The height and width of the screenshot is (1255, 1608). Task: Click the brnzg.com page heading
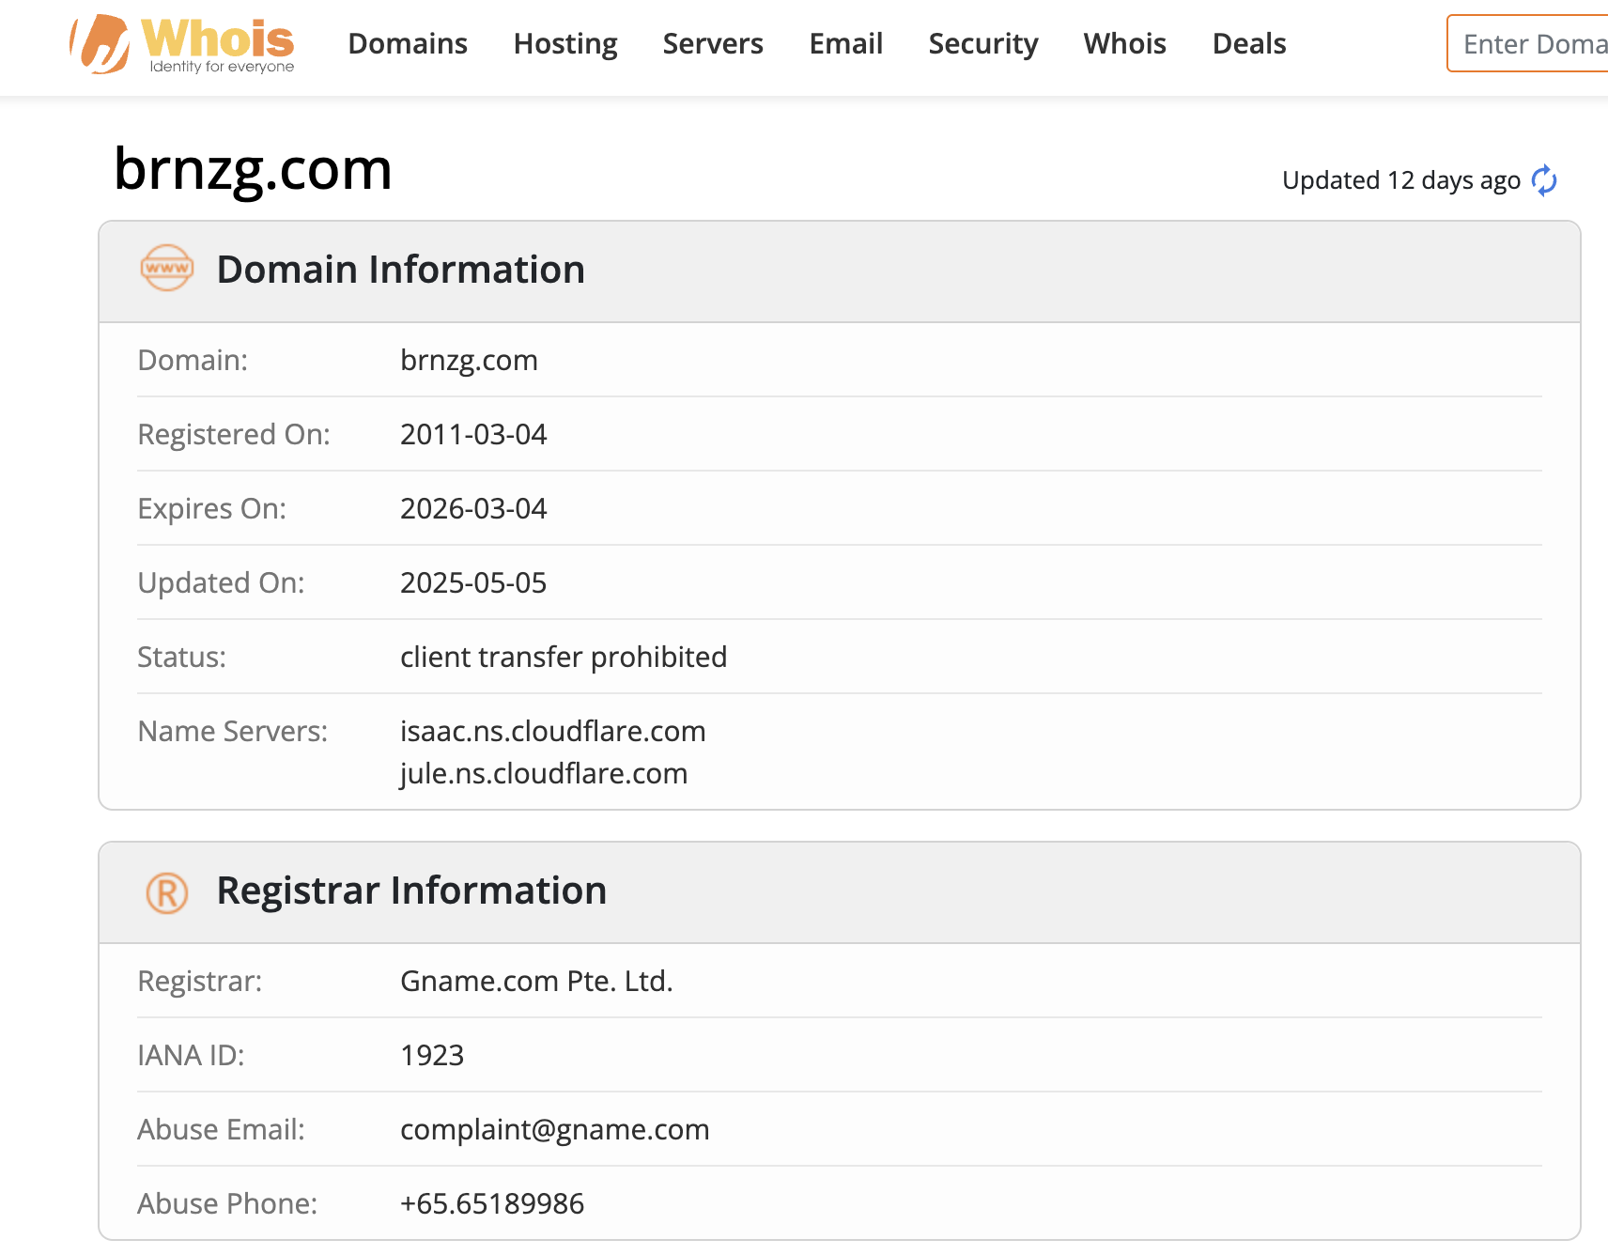click(253, 170)
